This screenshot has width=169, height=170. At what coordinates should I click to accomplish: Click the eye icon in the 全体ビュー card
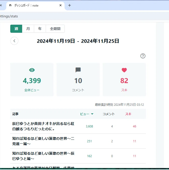[x=32, y=70]
